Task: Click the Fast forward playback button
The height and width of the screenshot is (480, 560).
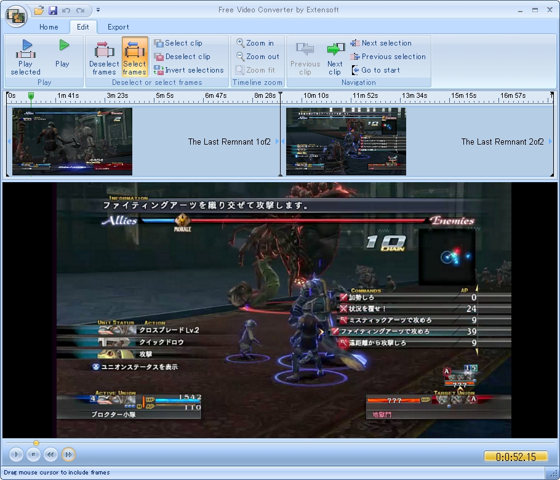Action: click(x=68, y=455)
